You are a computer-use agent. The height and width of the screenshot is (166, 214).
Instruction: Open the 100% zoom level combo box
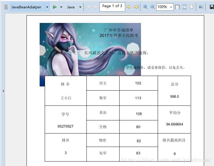click(165, 7)
